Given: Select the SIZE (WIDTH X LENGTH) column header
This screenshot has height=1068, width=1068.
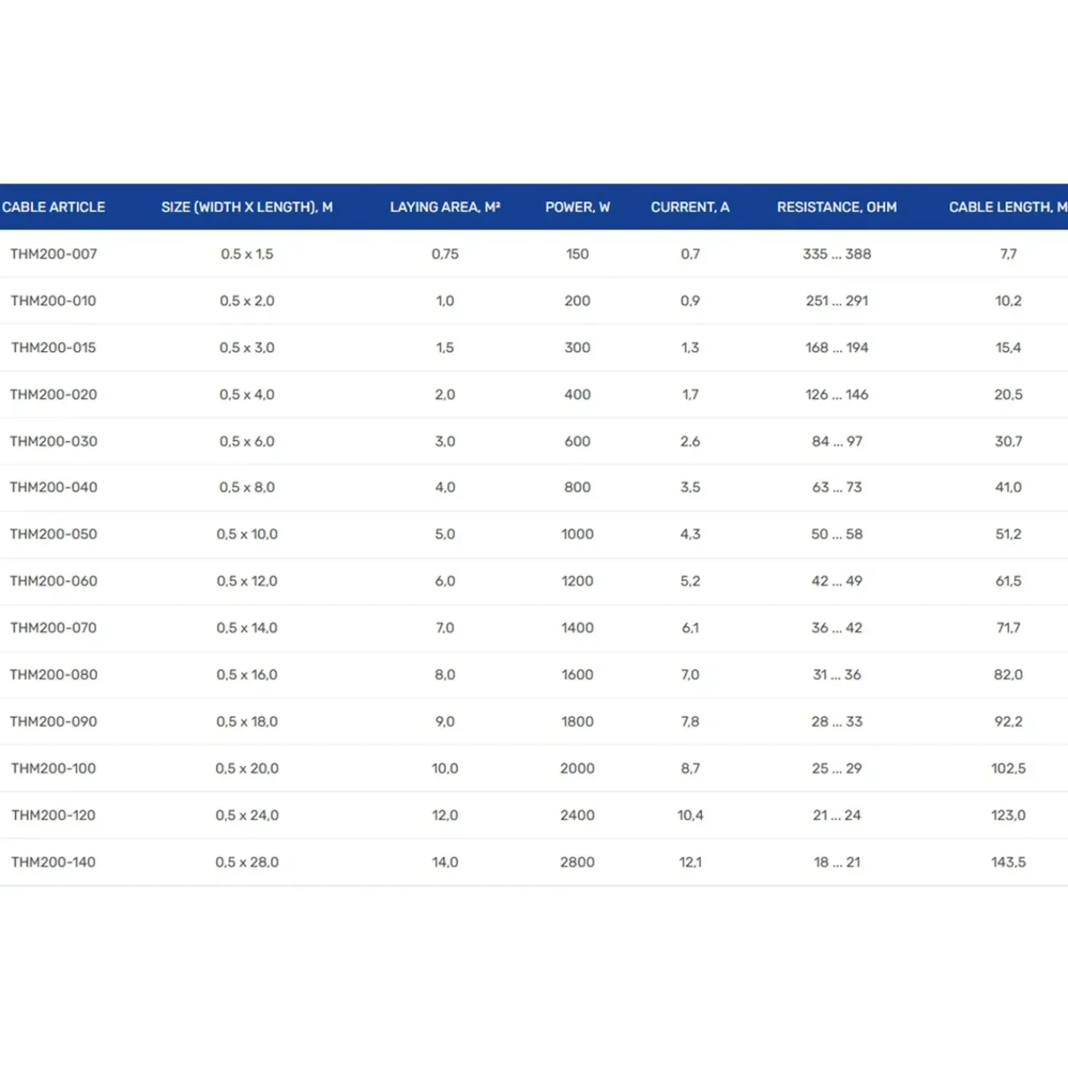Looking at the screenshot, I should [247, 207].
